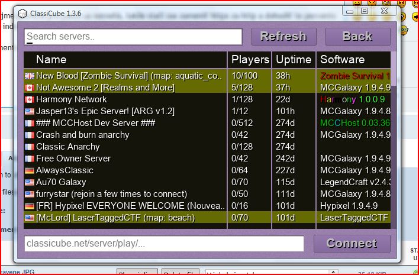This screenshot has width=419, height=275.
Task: Select the Crash and burn anarchy server
Action: click(x=207, y=135)
